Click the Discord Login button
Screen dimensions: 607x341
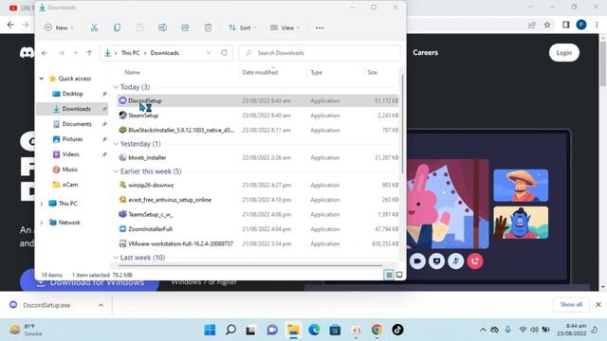tap(563, 53)
